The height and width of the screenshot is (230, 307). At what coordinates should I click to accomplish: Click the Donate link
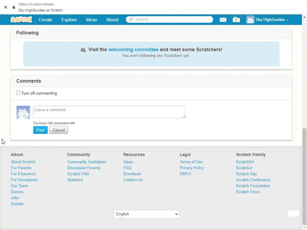(17, 204)
